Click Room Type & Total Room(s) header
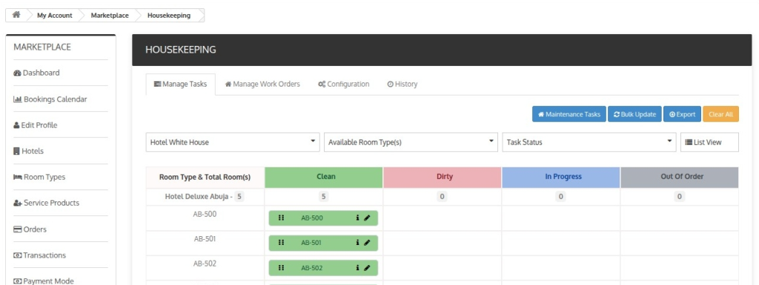Image resolution: width=759 pixels, height=285 pixels. [205, 177]
